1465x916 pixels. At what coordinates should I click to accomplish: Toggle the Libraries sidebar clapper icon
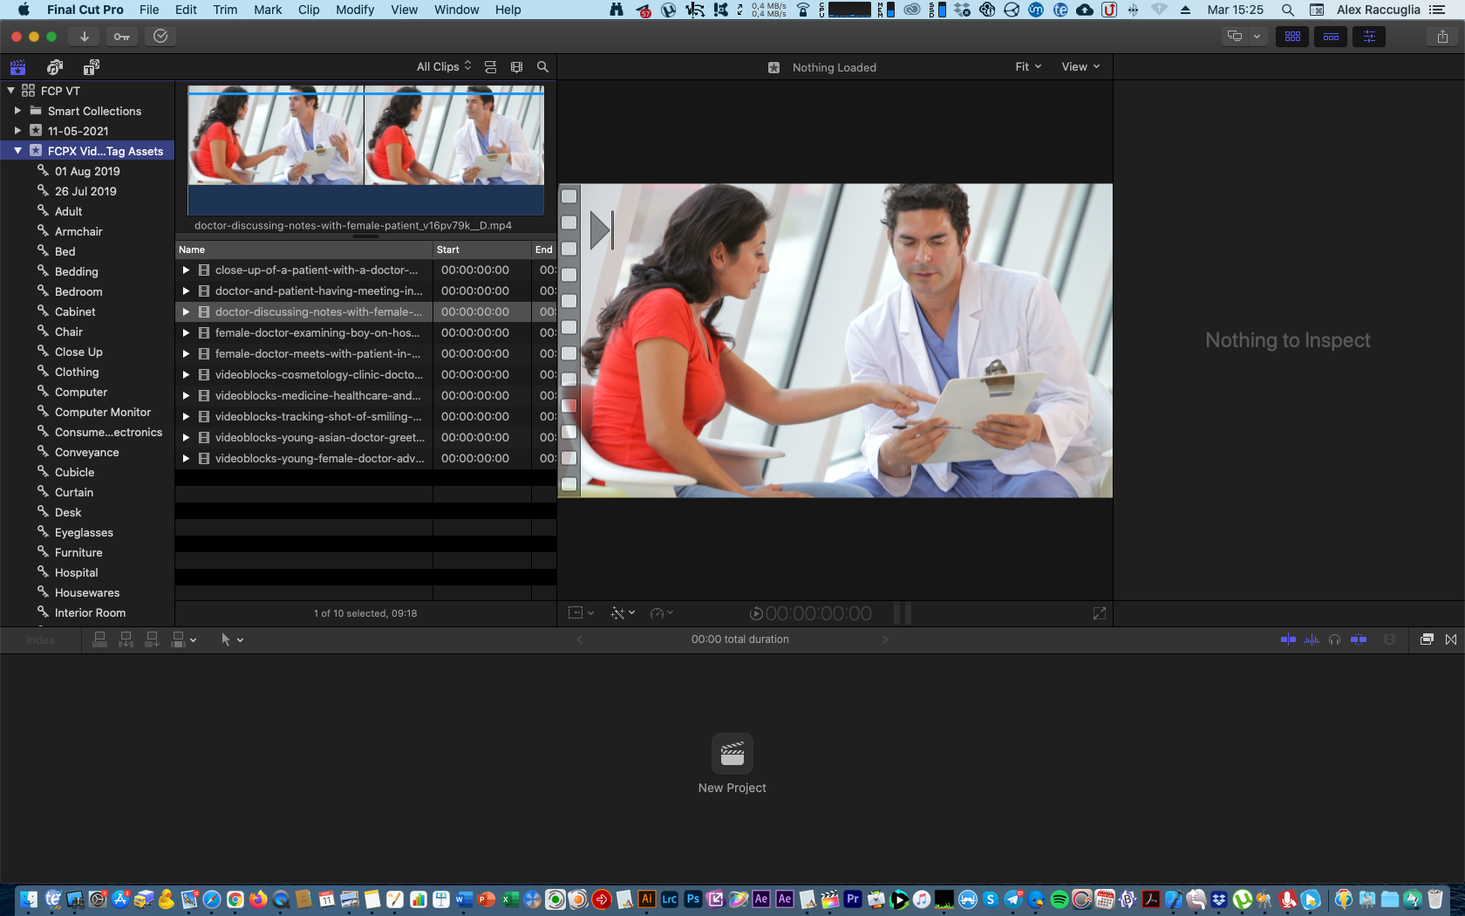17,67
